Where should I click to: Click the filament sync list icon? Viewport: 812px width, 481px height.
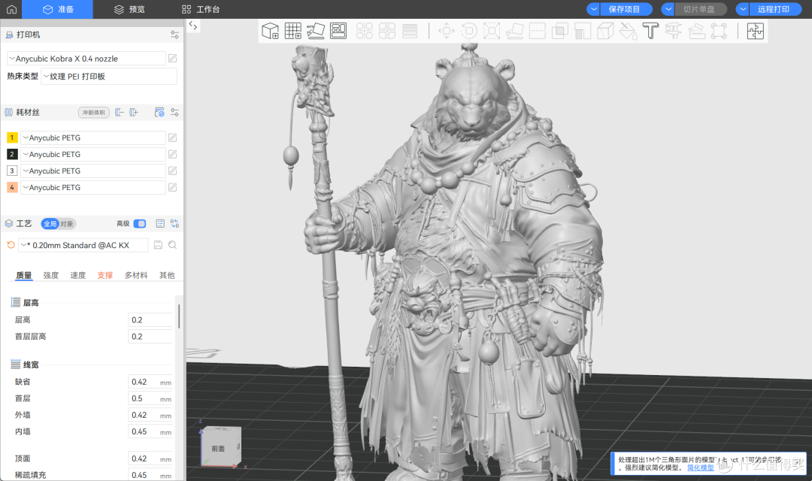pos(159,112)
